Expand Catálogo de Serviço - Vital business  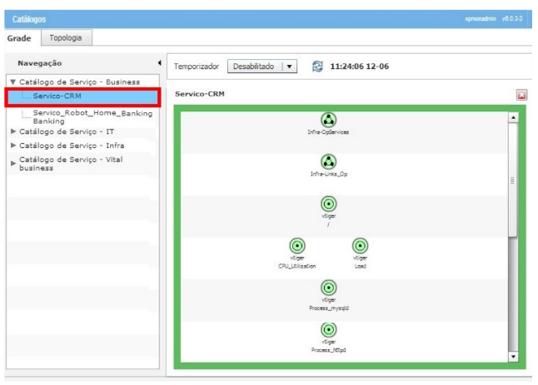12,163
